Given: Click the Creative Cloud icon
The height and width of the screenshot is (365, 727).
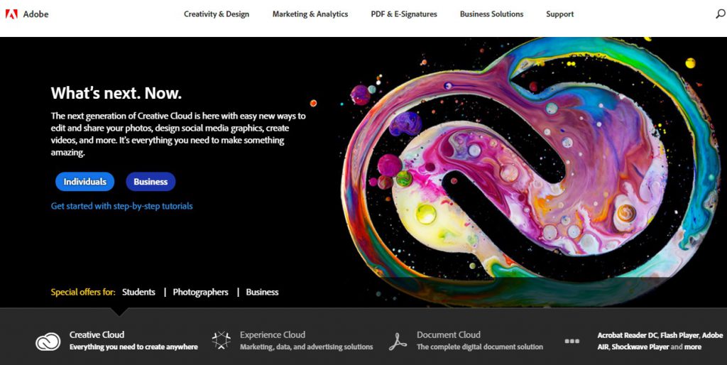Looking at the screenshot, I should (x=48, y=342).
